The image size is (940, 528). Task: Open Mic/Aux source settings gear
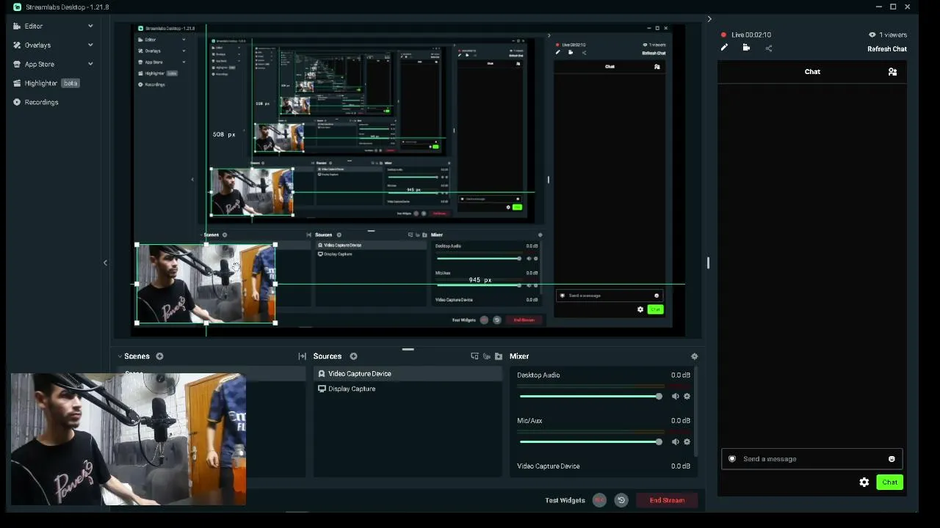coord(687,442)
